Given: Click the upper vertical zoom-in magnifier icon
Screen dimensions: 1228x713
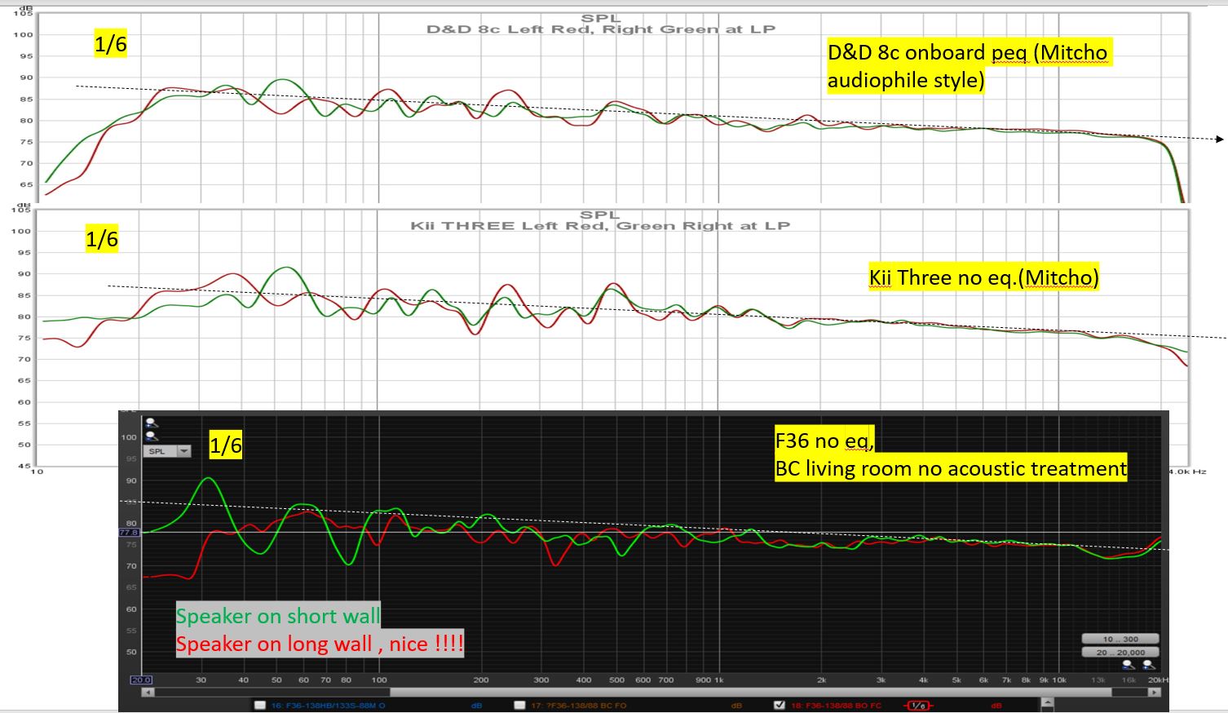Looking at the screenshot, I should pos(152,423).
